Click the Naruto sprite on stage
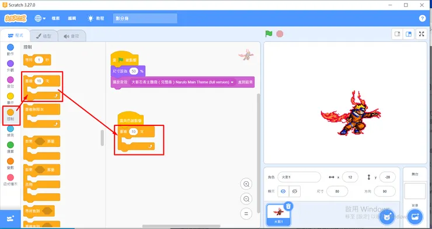 [351, 114]
